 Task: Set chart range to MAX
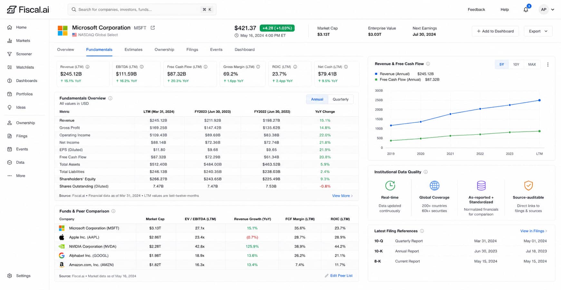[532, 65]
